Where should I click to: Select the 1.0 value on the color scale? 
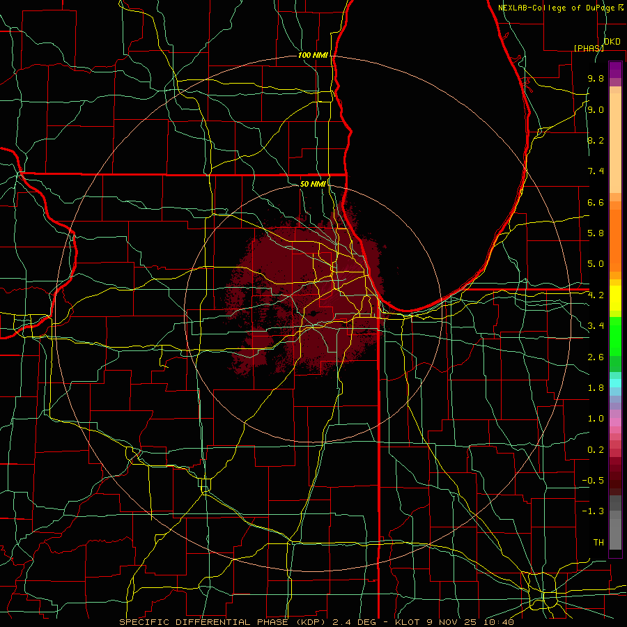[596, 419]
